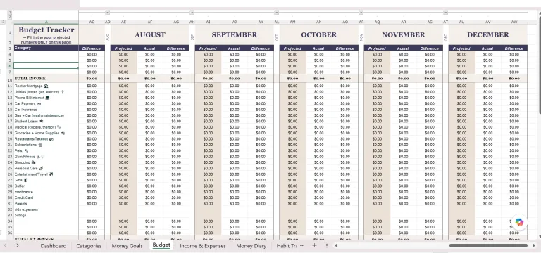Click the selected empty cell A6

(46, 66)
